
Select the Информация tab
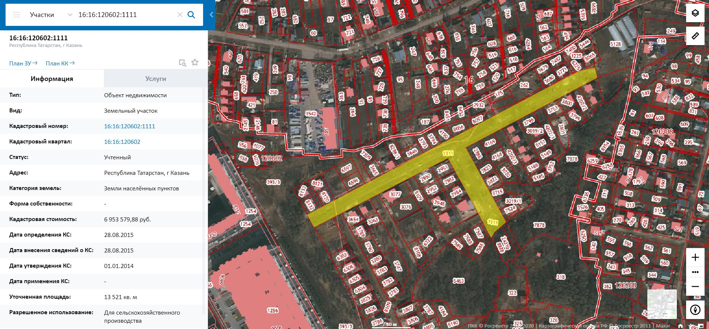[x=52, y=79]
